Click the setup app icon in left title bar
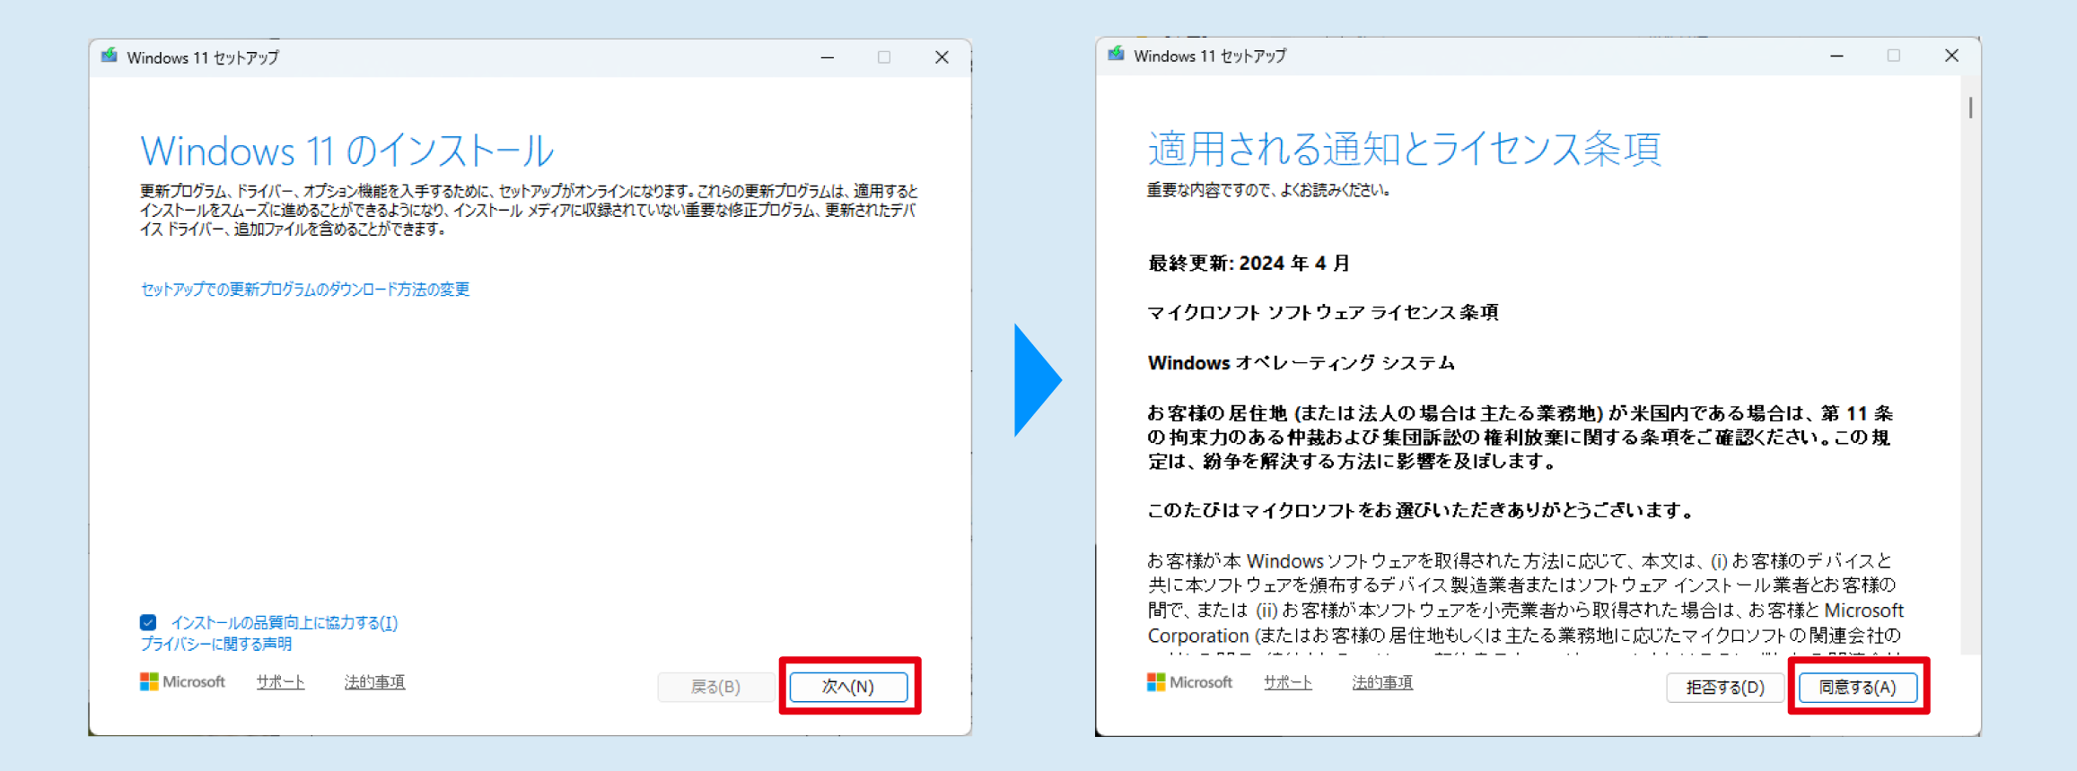 pos(110,56)
